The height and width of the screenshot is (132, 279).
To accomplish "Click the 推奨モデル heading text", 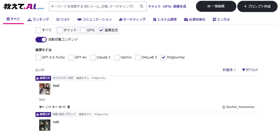I will tap(43, 50).
